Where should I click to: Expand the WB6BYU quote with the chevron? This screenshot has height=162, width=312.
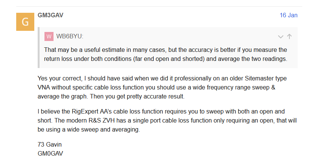pyautogui.click(x=280, y=36)
